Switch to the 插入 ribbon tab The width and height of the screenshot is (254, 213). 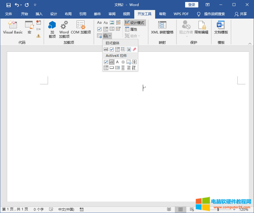[39, 13]
